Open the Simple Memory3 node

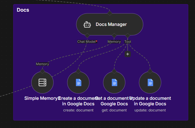tap(42, 82)
